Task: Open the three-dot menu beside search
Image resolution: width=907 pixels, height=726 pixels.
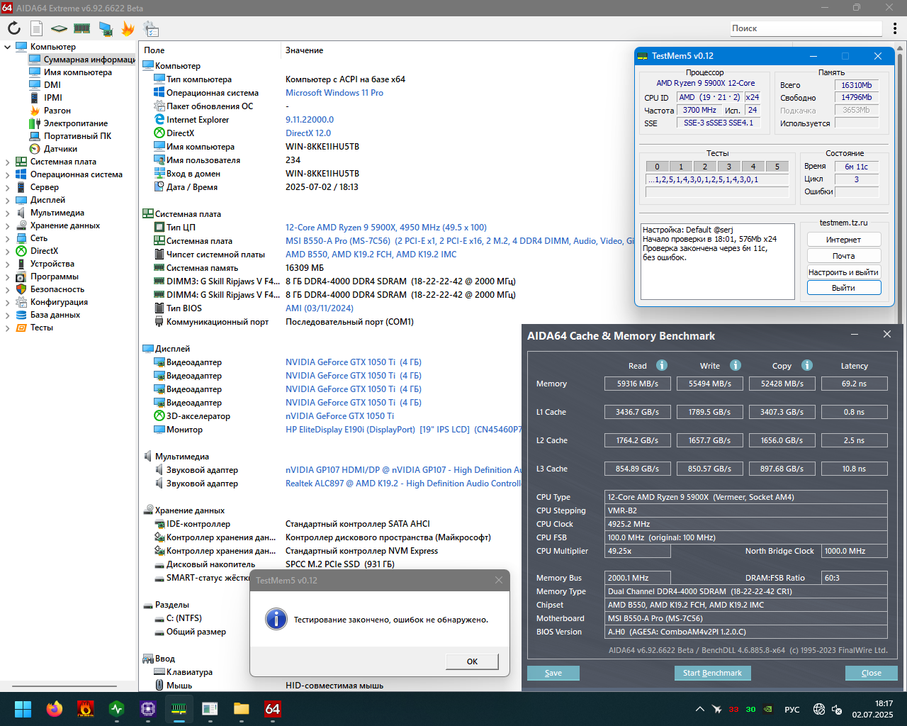Action: 895,28
